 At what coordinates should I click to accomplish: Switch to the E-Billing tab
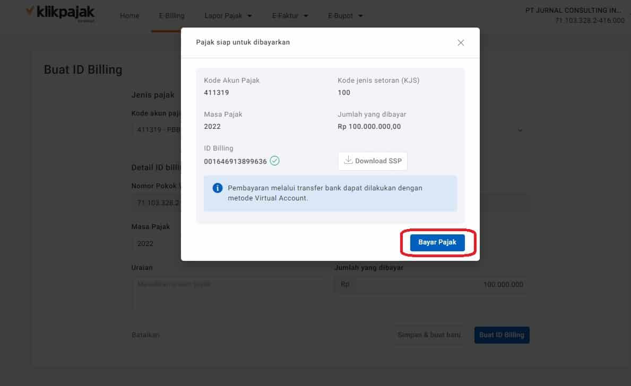(171, 16)
